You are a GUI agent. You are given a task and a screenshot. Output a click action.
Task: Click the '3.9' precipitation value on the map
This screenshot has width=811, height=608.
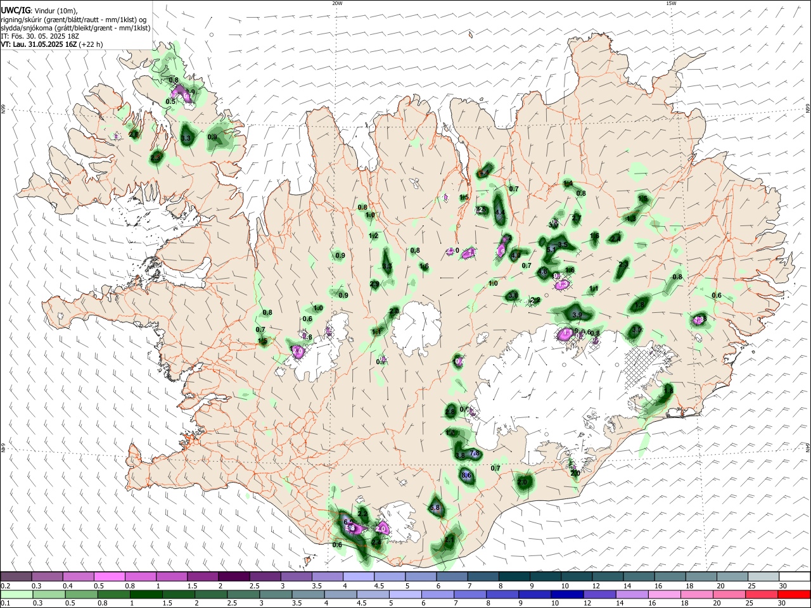577,315
